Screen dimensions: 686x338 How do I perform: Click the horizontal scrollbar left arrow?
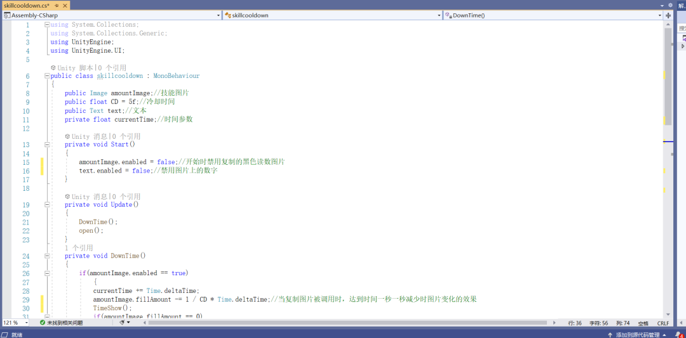[145, 323]
